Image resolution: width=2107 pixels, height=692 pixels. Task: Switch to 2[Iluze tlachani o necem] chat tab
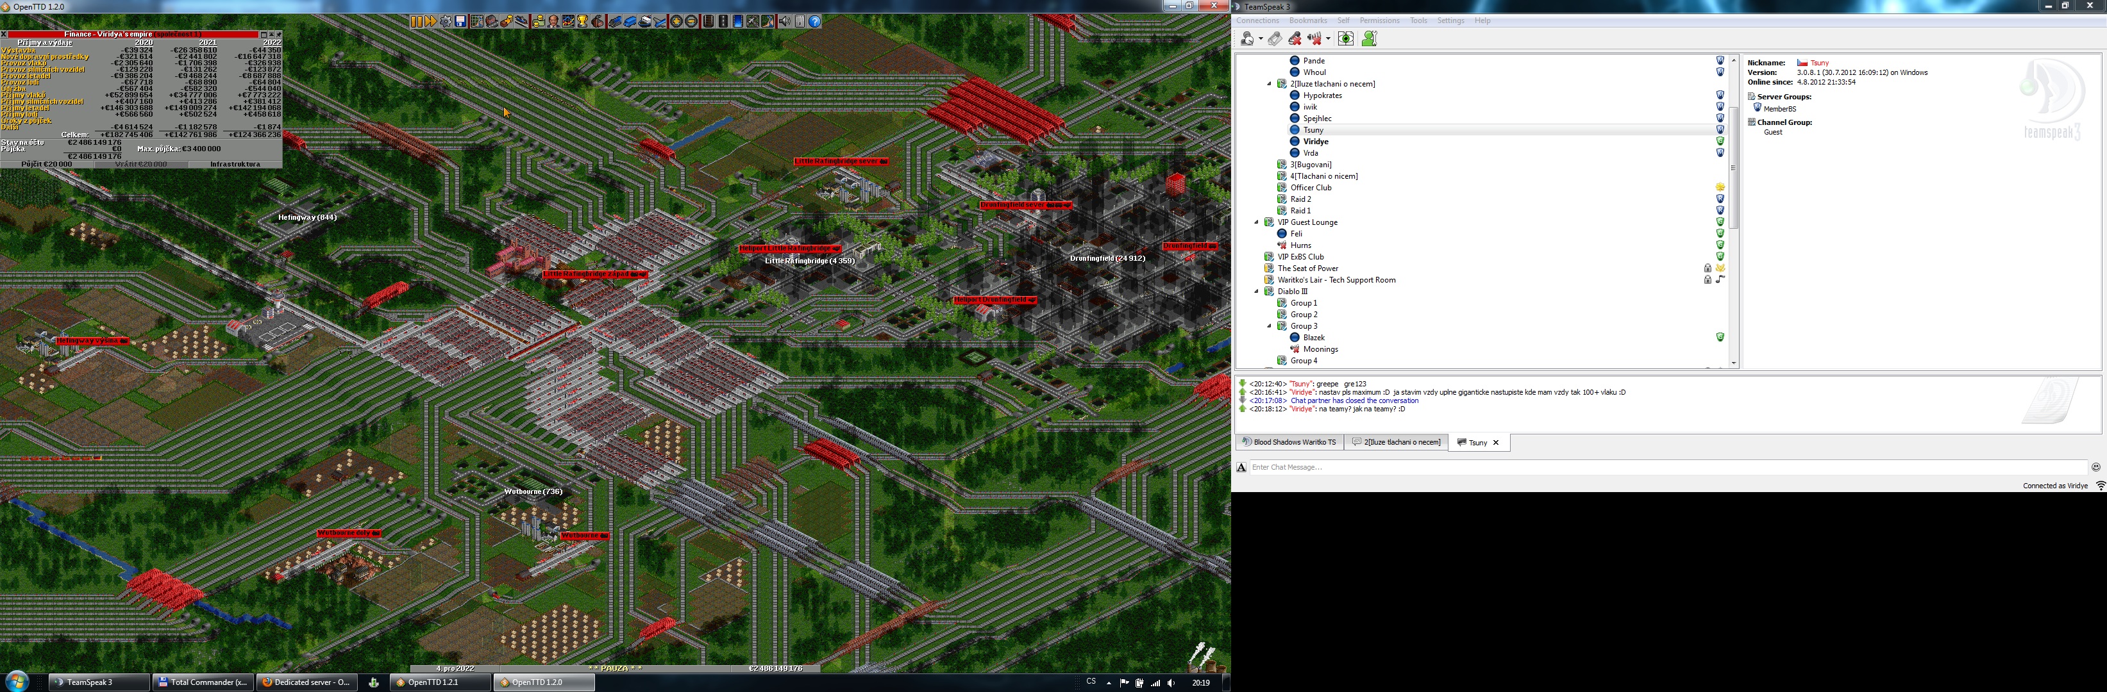(1396, 442)
